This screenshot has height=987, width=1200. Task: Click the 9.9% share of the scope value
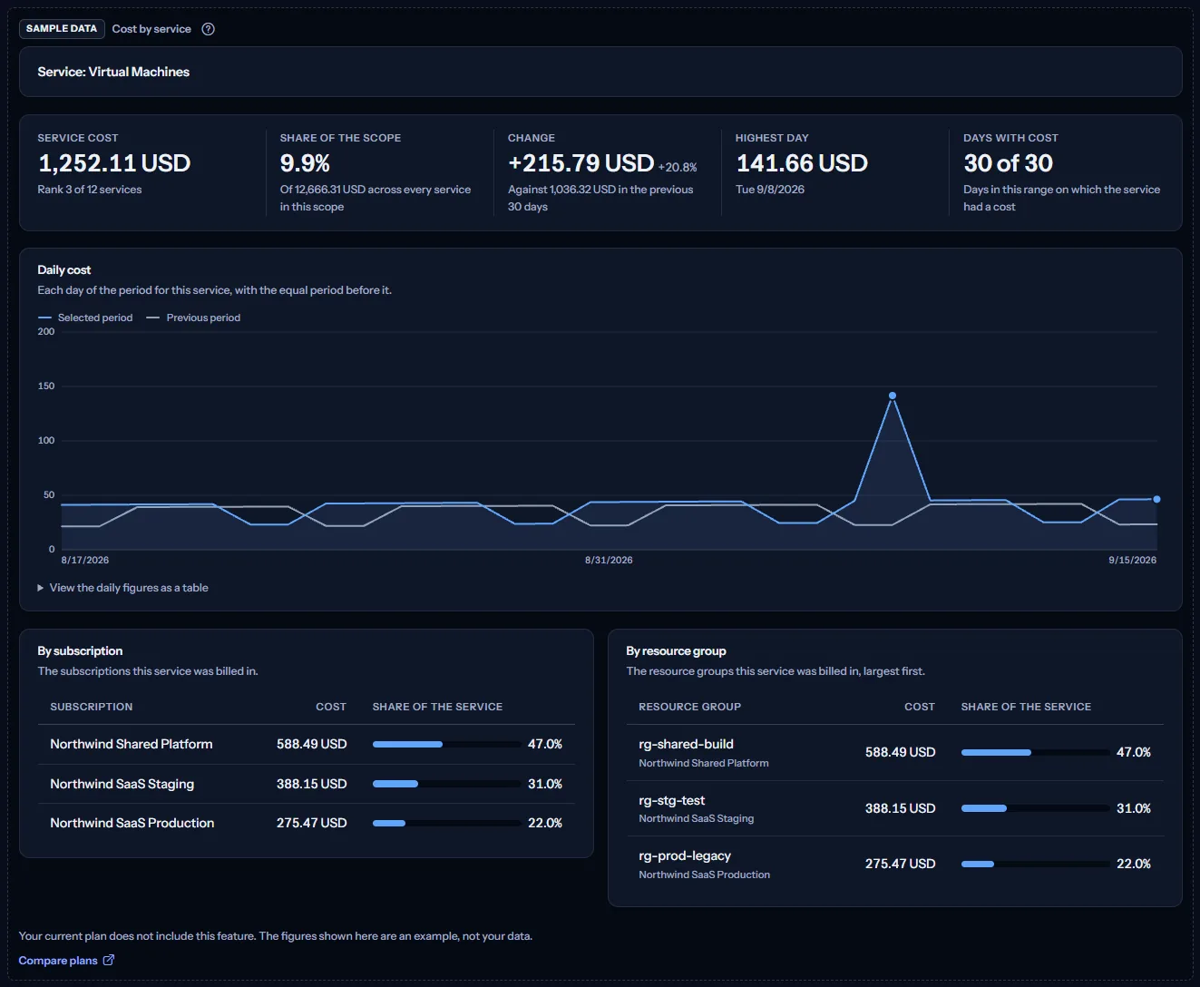pos(305,163)
